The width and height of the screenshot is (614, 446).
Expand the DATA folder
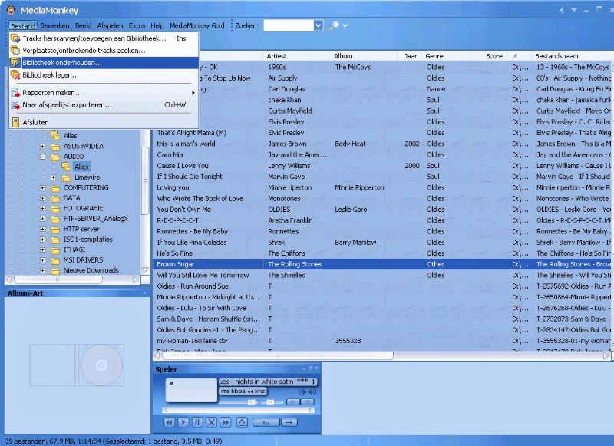coord(43,198)
